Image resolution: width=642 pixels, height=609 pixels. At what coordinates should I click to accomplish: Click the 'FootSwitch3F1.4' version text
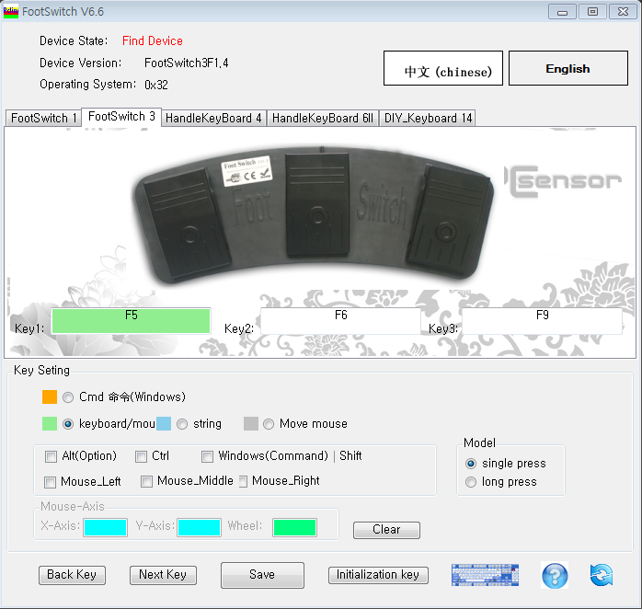pos(187,63)
